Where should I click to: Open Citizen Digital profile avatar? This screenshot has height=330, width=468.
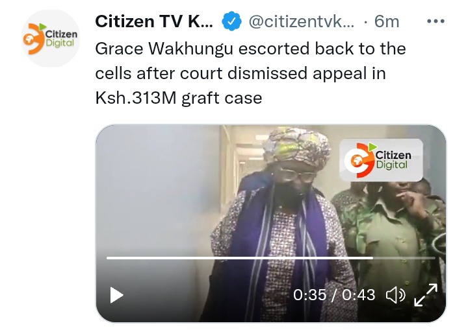click(x=51, y=38)
